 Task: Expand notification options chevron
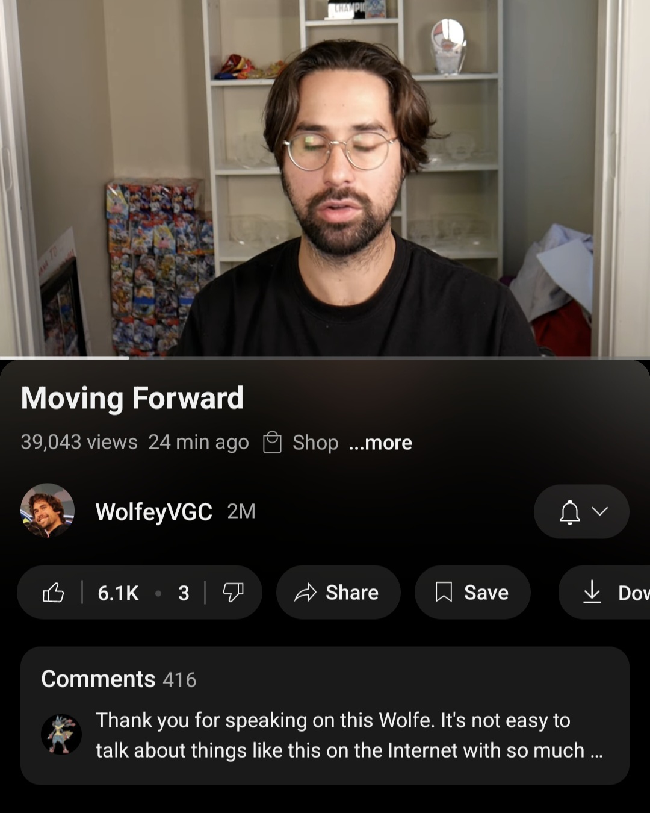tap(599, 511)
